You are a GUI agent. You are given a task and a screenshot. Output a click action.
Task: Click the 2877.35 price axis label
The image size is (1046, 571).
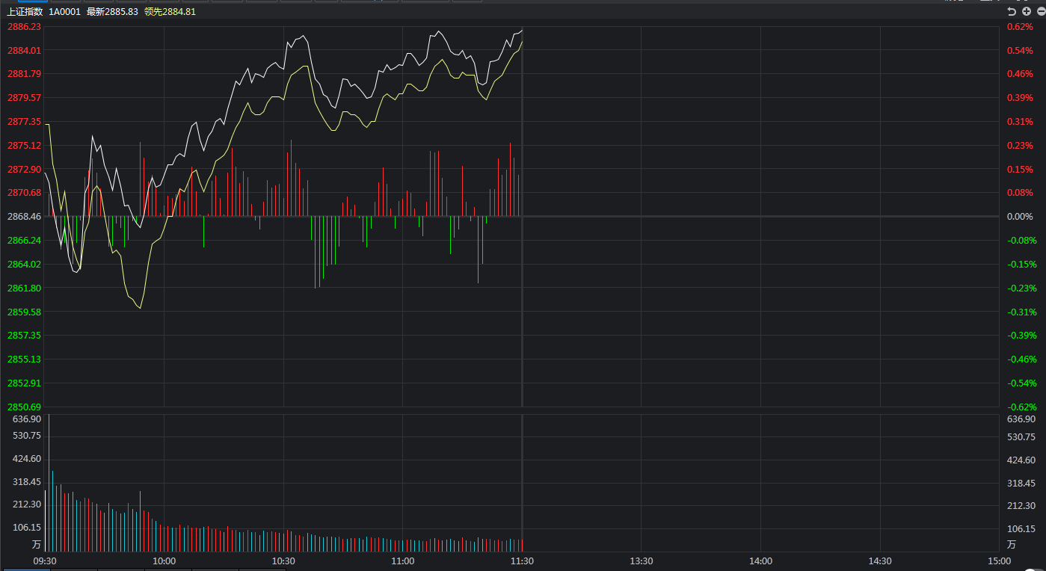coord(24,121)
